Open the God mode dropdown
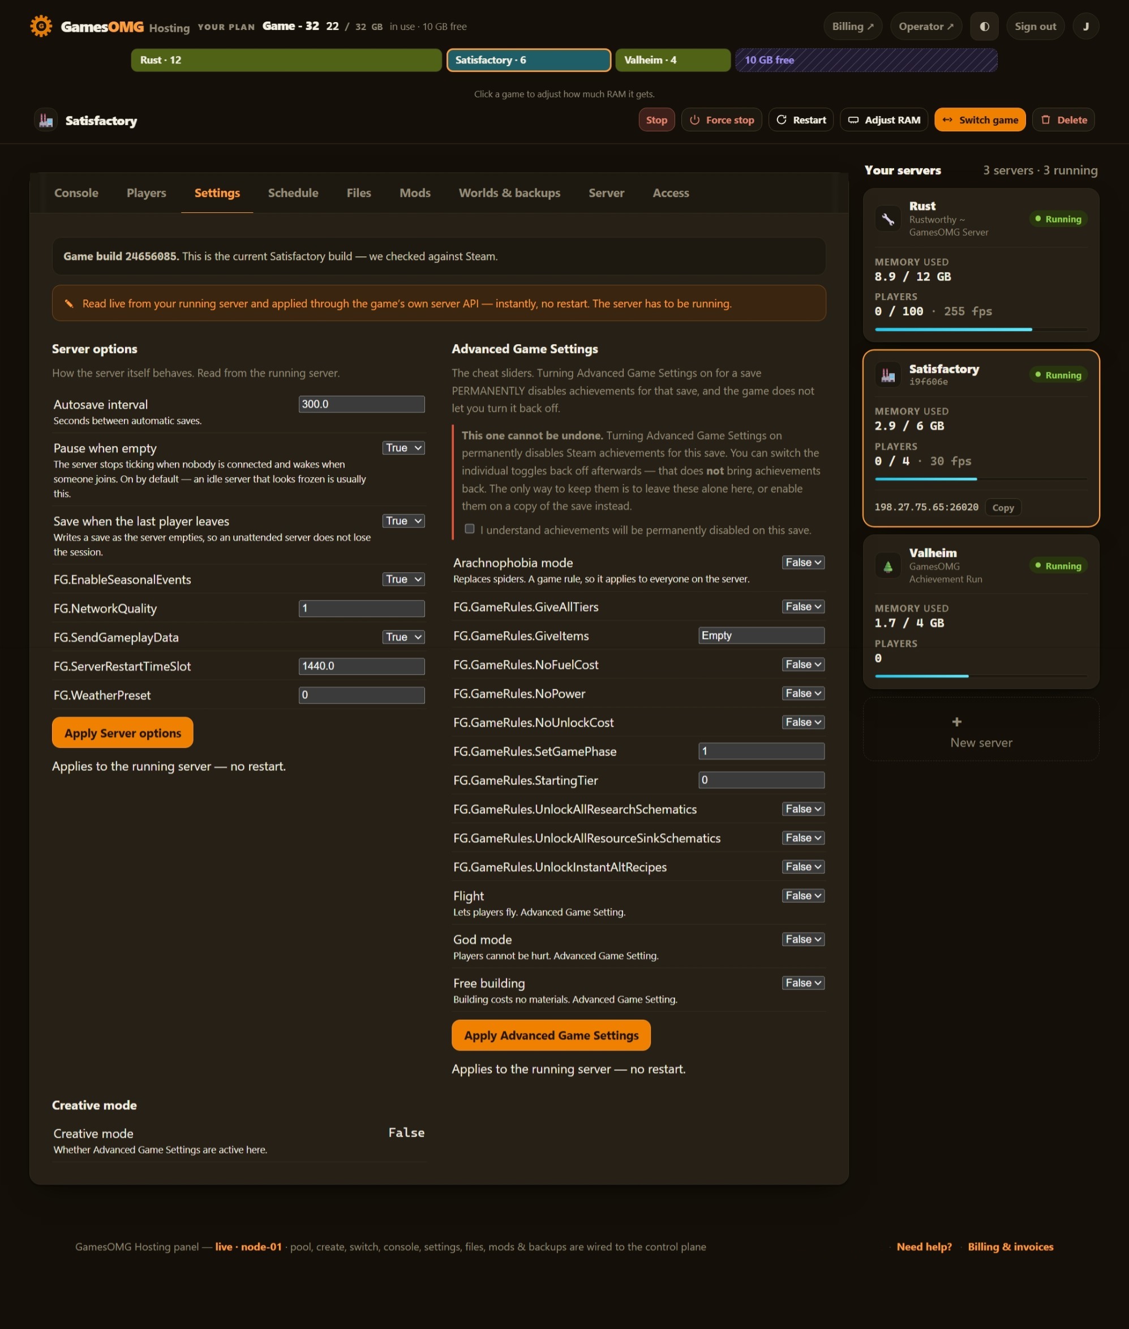Screen dimensions: 1129x1329 pyautogui.click(x=803, y=940)
